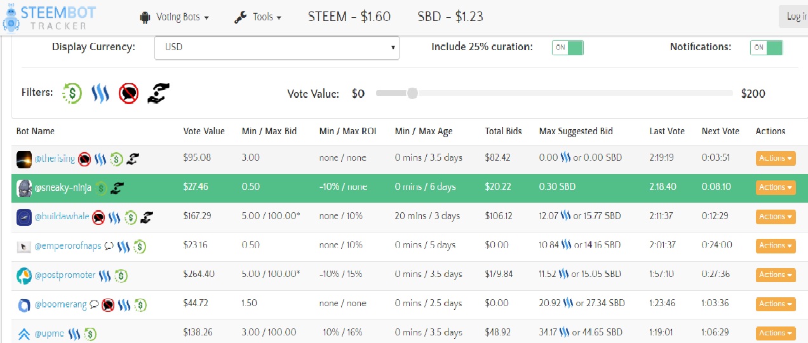Click the STEEM - $1.60 price text
Viewport: 808px width, 343px height.
pyautogui.click(x=349, y=17)
